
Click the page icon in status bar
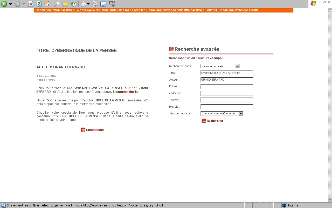click(3, 205)
